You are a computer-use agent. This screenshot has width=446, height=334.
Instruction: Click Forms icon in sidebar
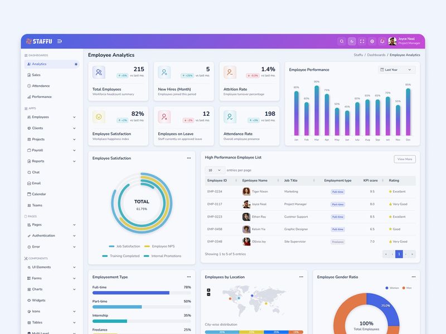click(29, 278)
